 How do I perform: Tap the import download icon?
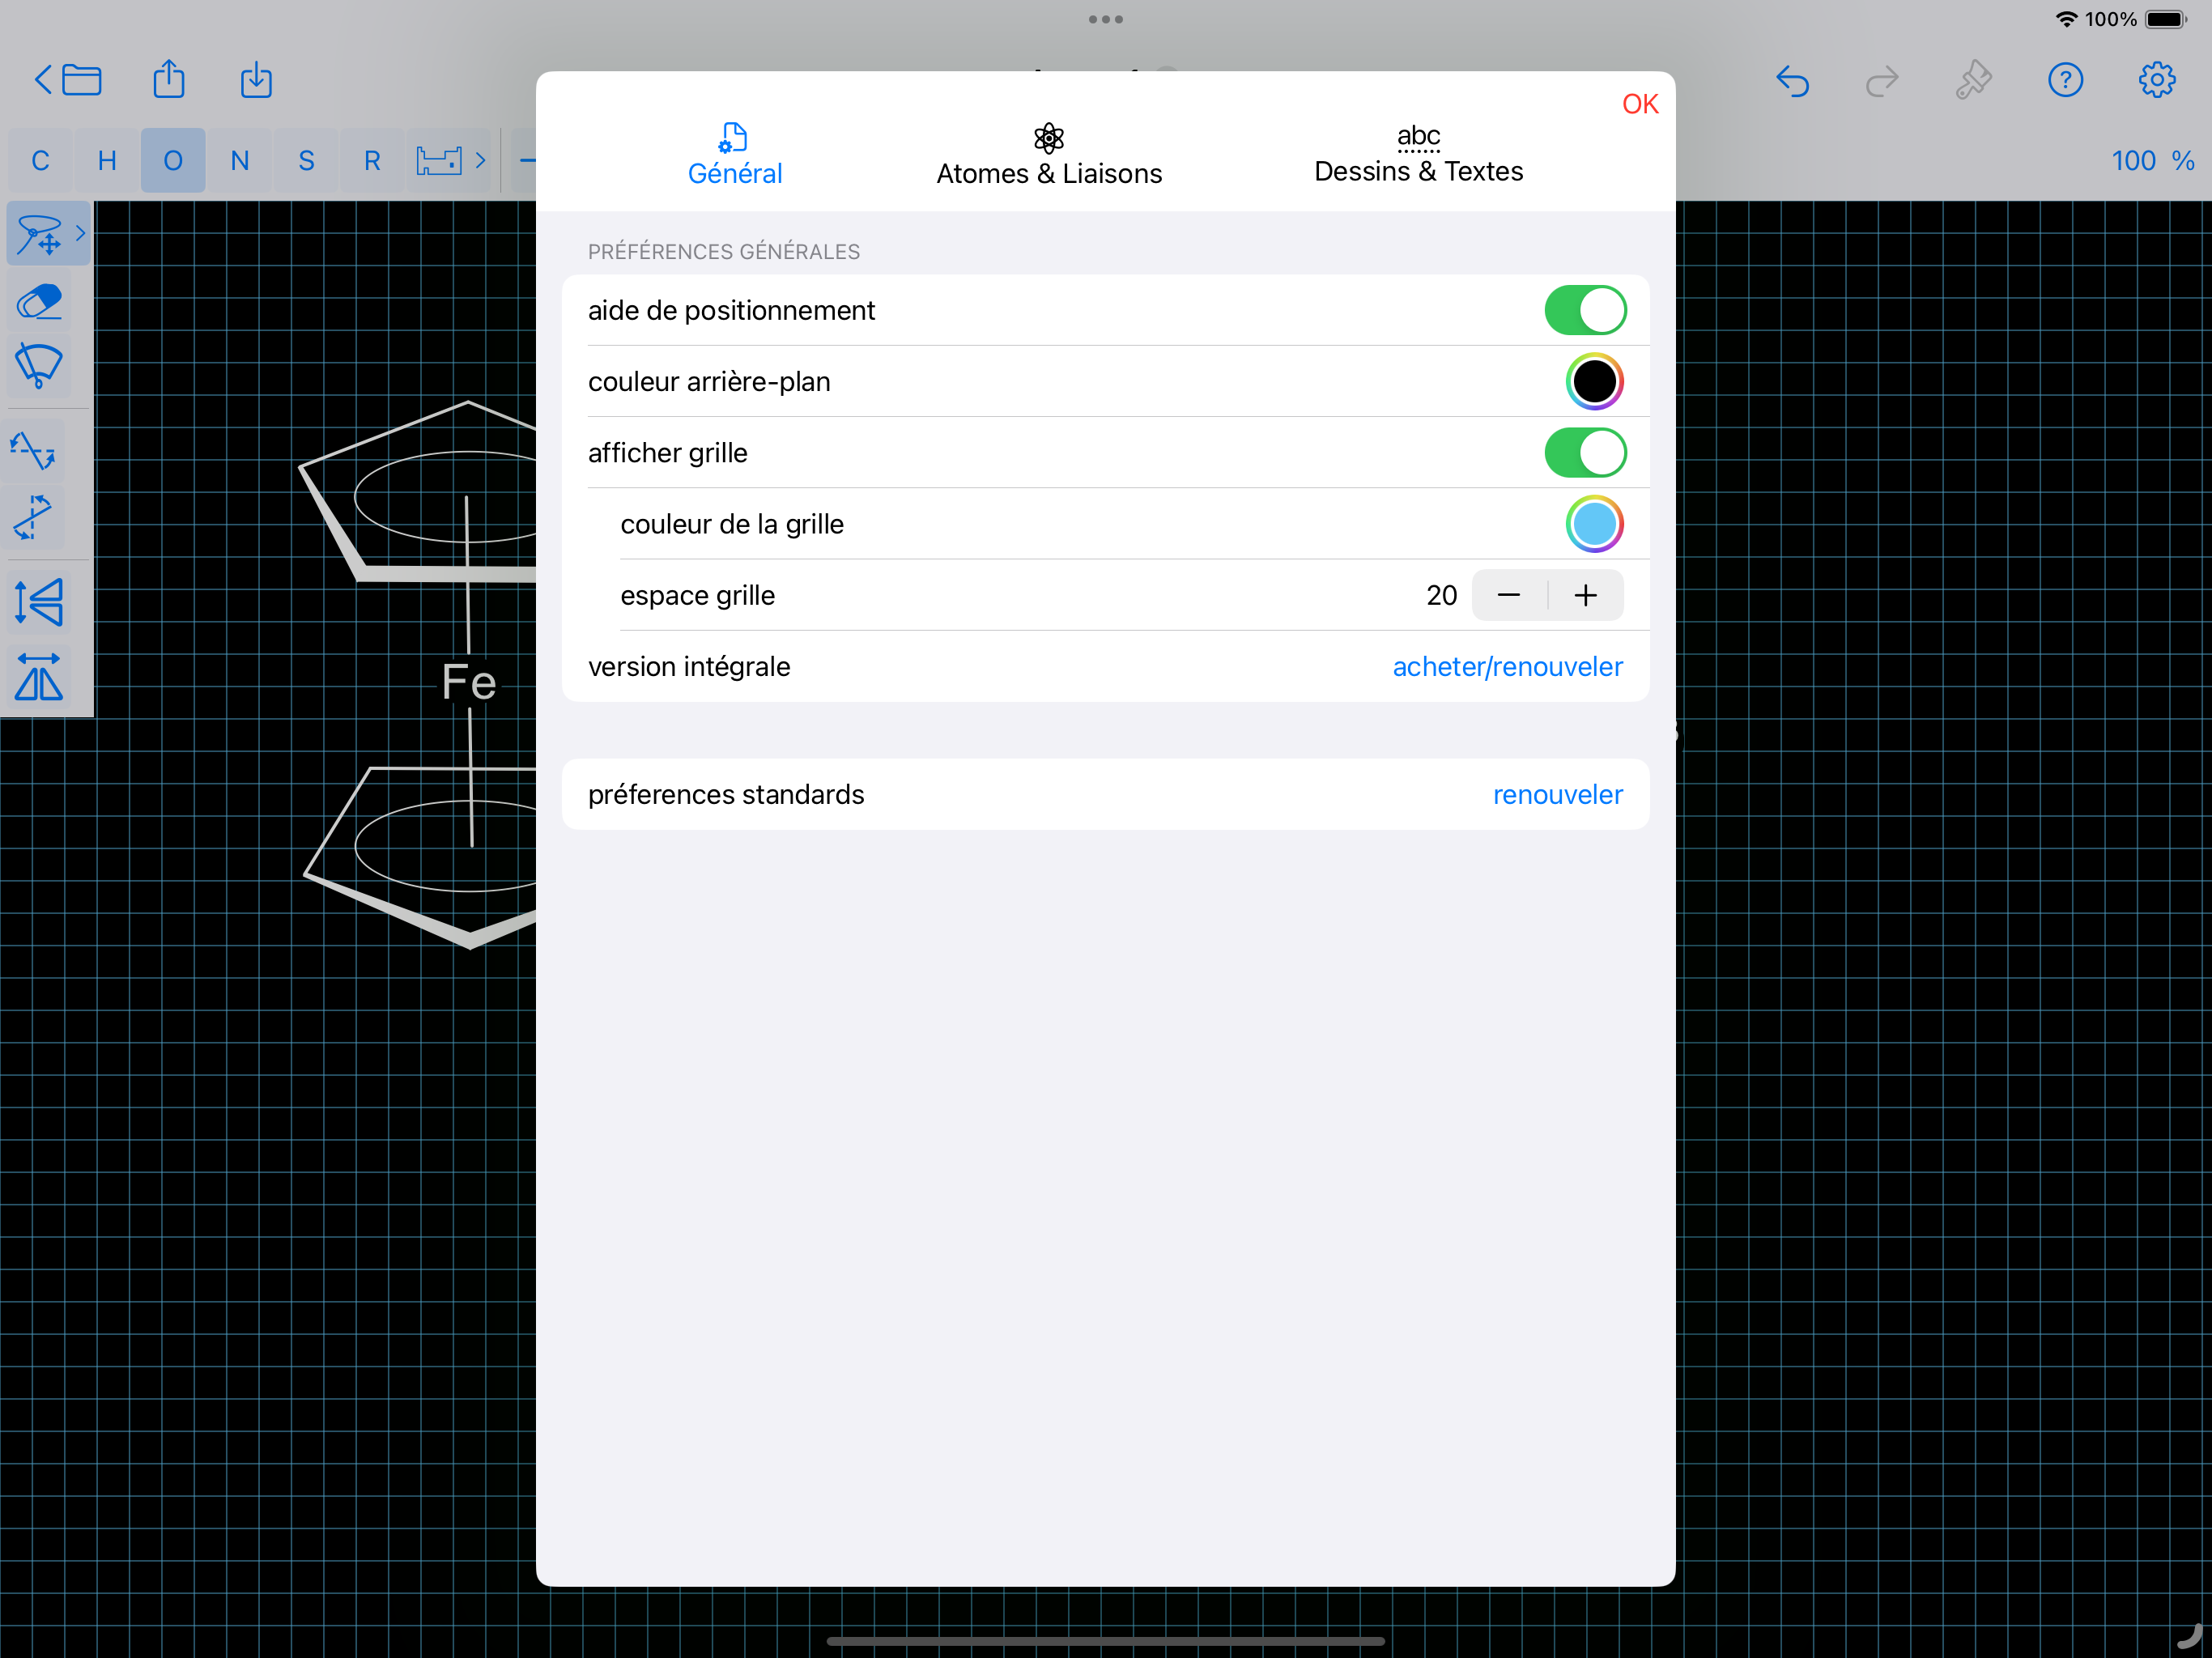(x=256, y=80)
